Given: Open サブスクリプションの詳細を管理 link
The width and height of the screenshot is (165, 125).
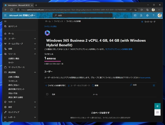Looking at the screenshot, I should point(119,49).
